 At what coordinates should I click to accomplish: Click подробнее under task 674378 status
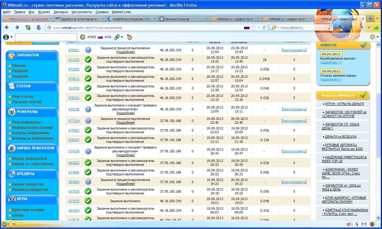126,155
